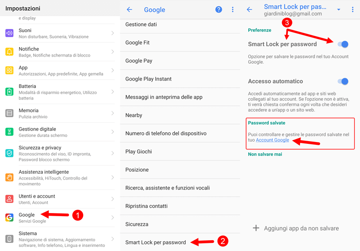Open Google Pay entry

pyautogui.click(x=180, y=61)
